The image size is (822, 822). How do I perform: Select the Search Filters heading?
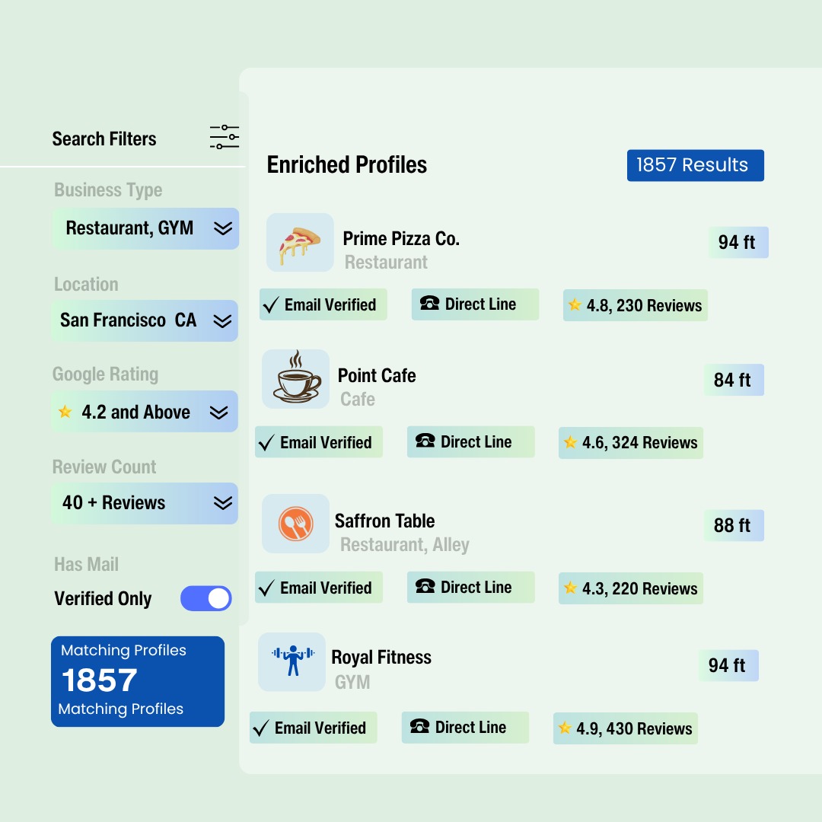pos(104,139)
